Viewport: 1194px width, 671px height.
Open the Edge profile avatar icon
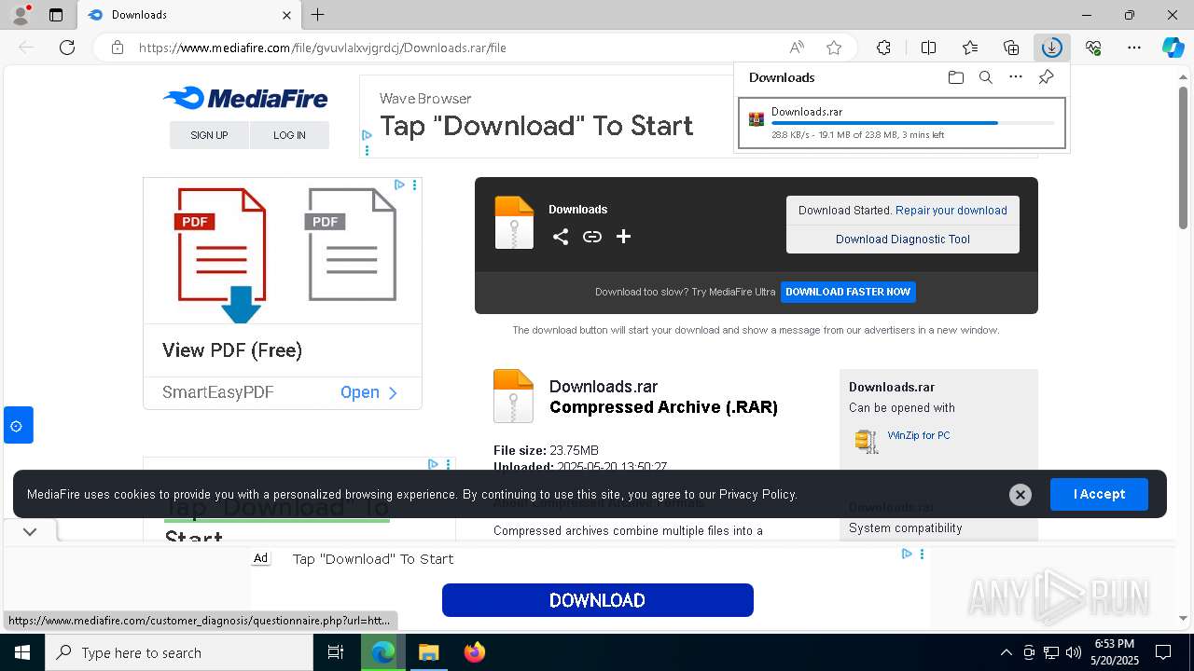click(20, 15)
